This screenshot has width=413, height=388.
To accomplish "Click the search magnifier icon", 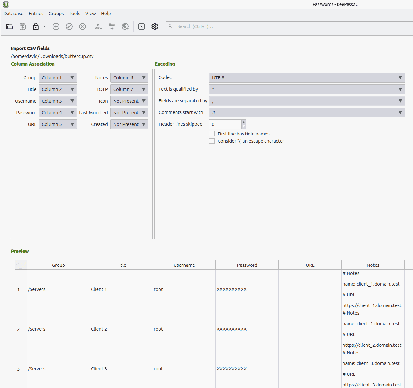I will [x=170, y=26].
